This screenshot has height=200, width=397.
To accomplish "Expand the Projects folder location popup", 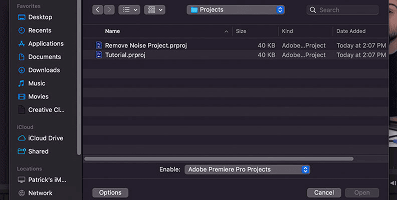I will (x=236, y=9).
